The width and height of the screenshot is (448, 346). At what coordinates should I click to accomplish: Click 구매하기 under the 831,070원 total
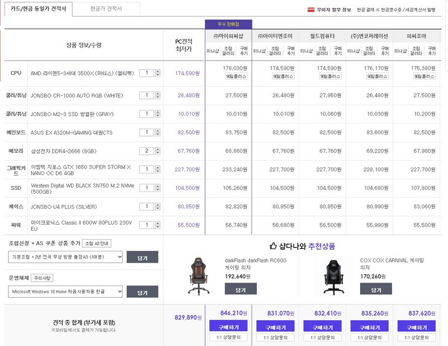(276, 326)
